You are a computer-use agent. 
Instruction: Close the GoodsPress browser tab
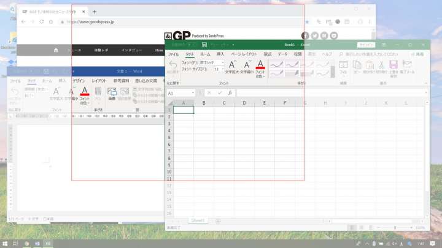pyautogui.click(x=83, y=12)
